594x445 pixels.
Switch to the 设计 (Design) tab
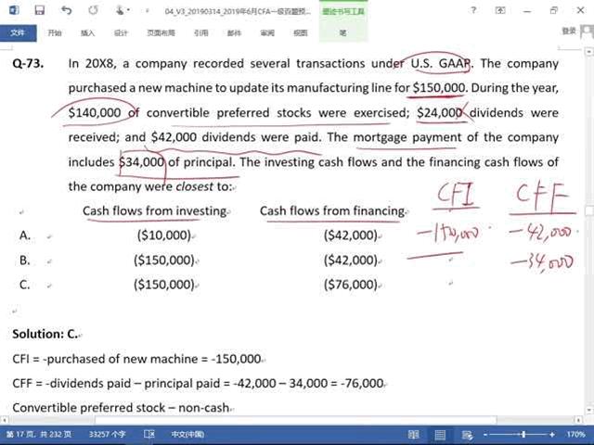coord(121,33)
